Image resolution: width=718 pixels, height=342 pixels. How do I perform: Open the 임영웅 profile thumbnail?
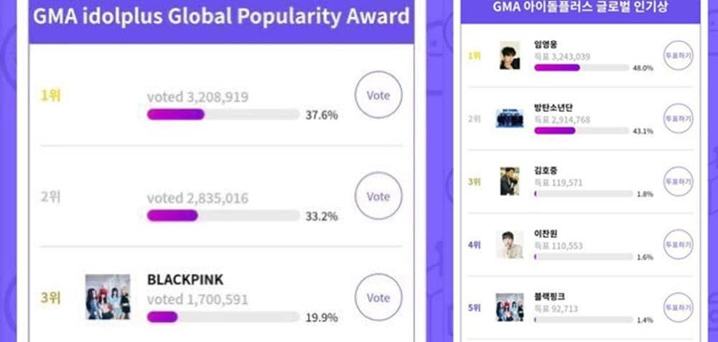pos(510,55)
